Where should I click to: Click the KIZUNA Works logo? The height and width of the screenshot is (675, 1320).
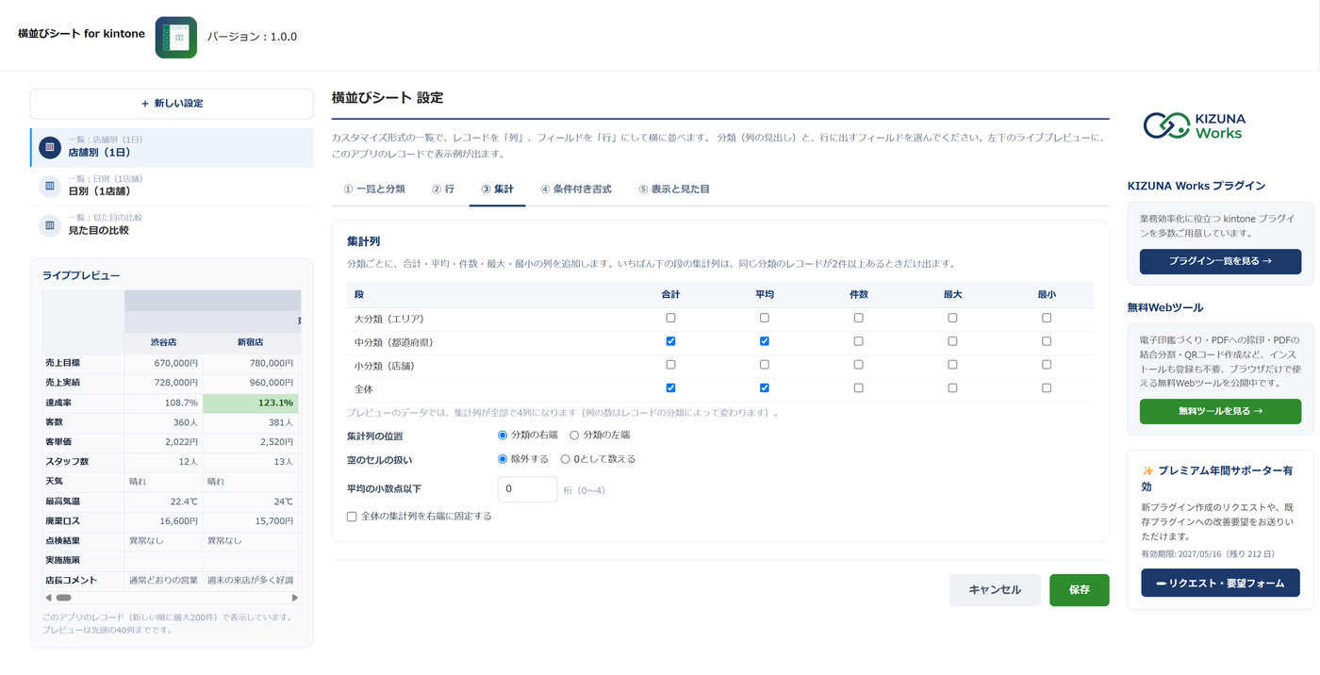click(x=1194, y=125)
